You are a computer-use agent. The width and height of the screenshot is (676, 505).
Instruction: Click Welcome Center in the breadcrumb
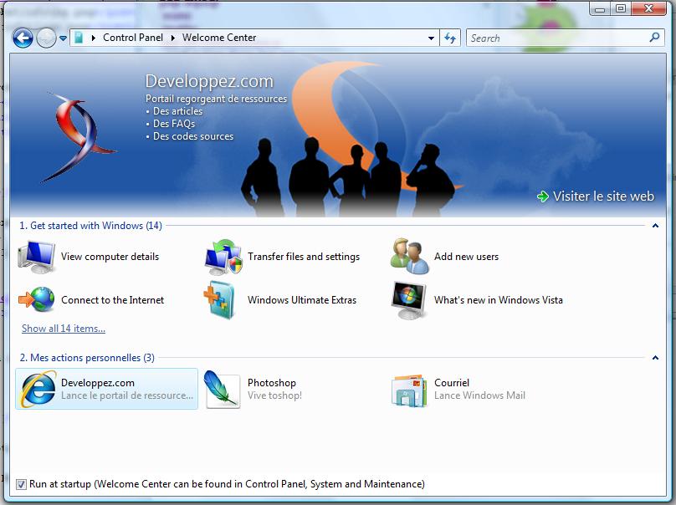(x=219, y=38)
